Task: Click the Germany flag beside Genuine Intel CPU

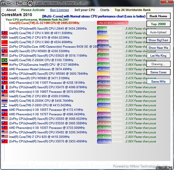Action: (5, 65)
